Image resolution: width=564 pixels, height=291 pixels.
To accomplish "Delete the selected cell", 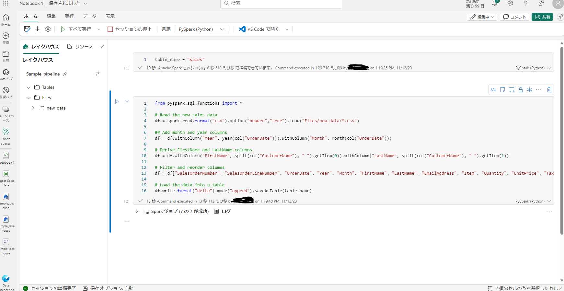I will pos(549,90).
